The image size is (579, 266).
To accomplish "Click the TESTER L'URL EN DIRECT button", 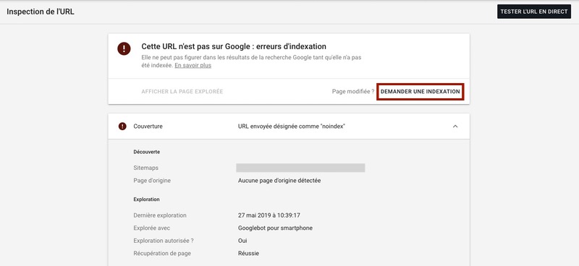I will pyautogui.click(x=534, y=12).
